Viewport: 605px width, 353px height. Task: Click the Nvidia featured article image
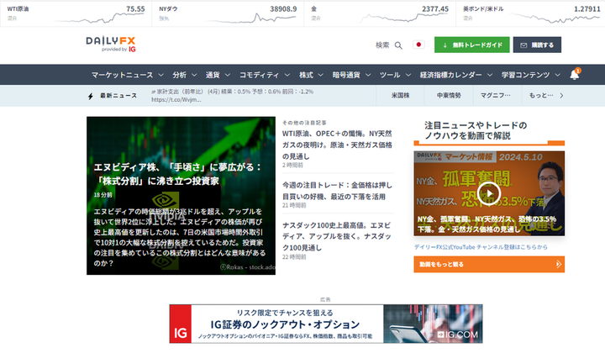click(181, 196)
